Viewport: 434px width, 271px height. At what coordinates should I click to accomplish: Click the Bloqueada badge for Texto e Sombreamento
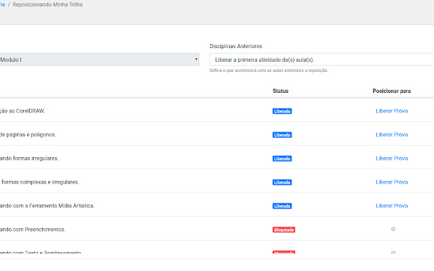283,253
